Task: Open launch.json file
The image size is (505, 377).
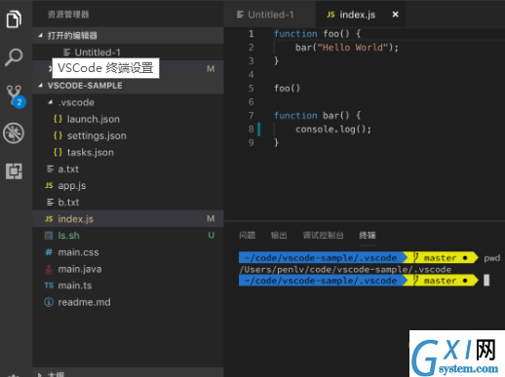Action: point(128,119)
